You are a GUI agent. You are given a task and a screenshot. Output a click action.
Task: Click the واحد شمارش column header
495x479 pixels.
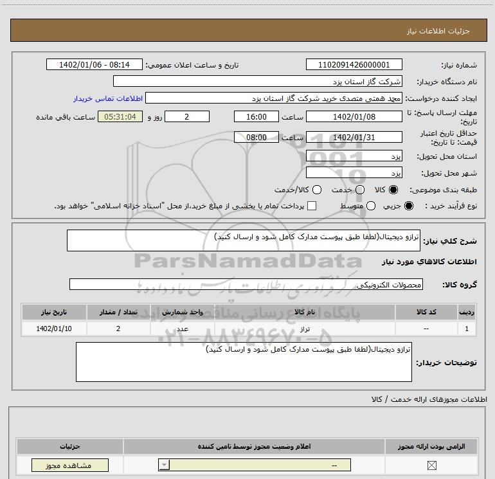click(x=183, y=312)
